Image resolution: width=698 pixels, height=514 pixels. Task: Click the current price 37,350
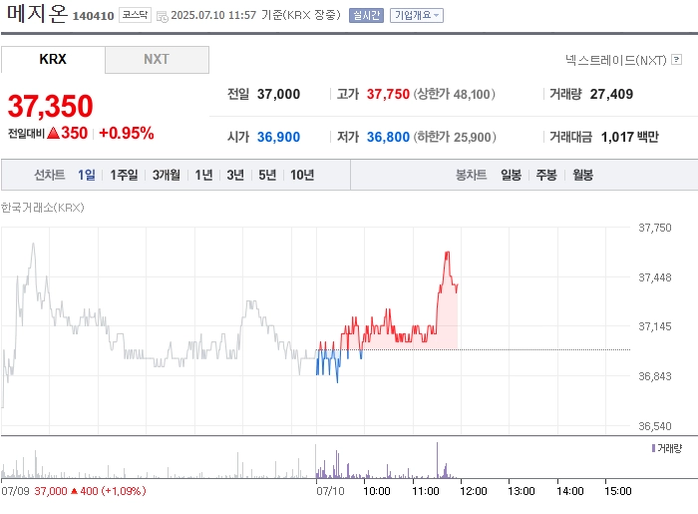[x=50, y=106]
